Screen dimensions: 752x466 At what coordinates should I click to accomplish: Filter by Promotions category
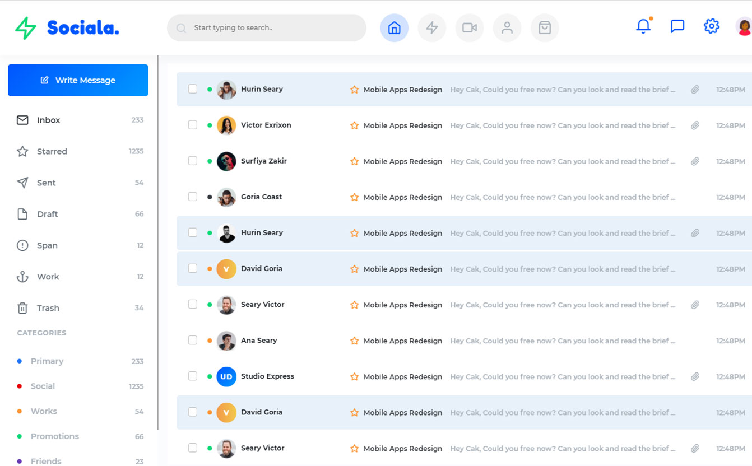point(54,436)
